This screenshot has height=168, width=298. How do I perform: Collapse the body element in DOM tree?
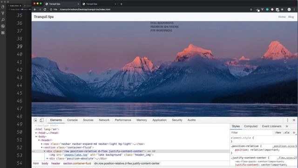point(36,137)
